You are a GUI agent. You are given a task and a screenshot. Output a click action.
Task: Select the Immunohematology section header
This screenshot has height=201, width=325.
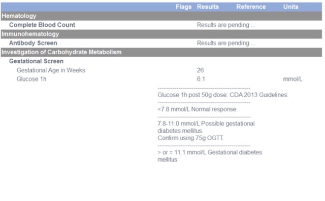pos(161,34)
